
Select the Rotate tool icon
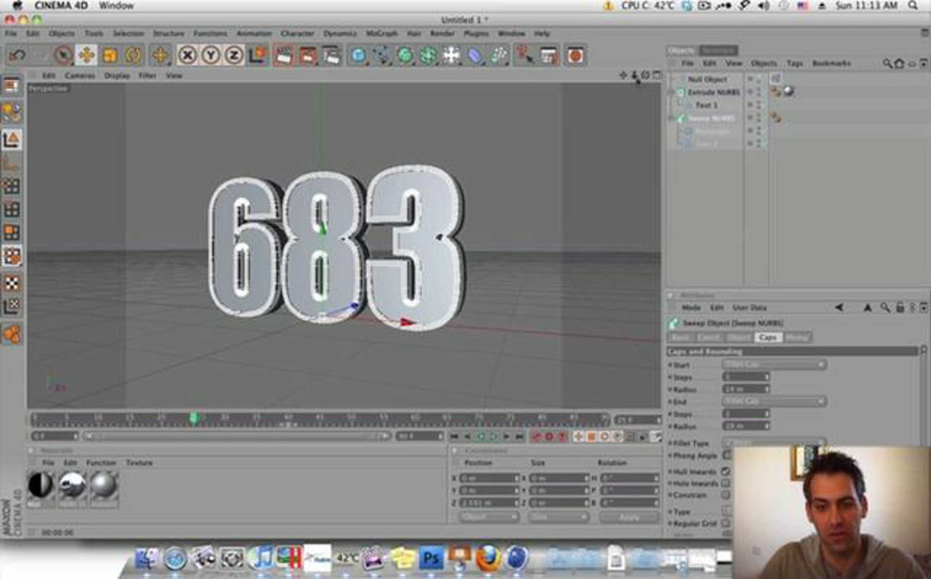pyautogui.click(x=133, y=55)
